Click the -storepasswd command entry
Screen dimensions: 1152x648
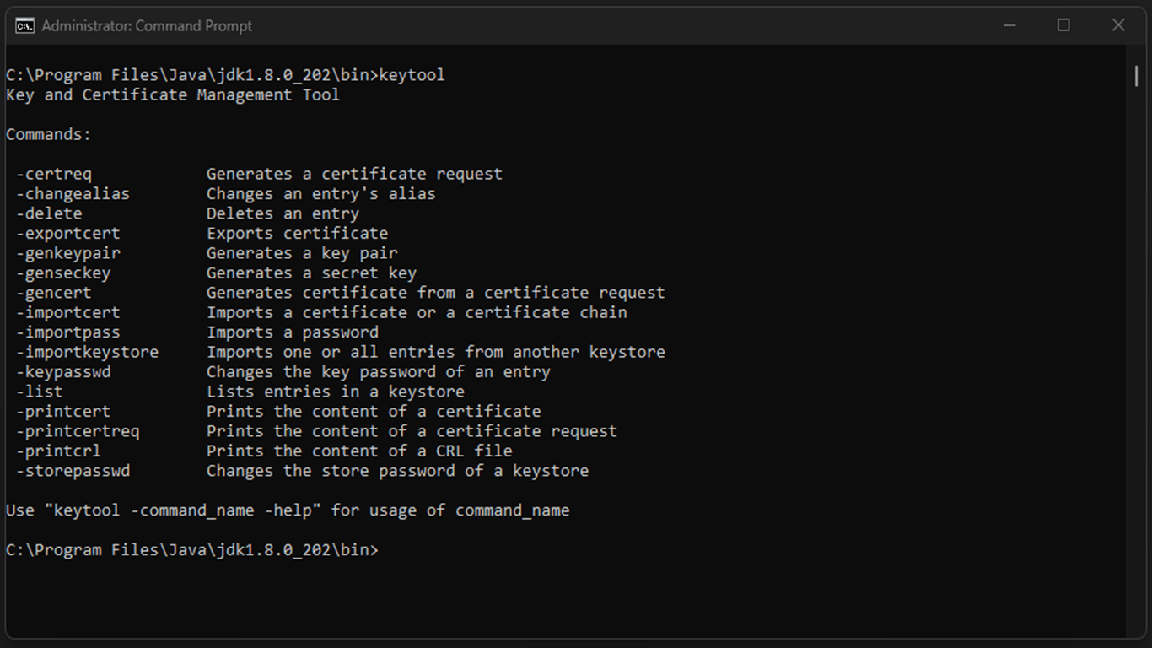[x=73, y=471]
